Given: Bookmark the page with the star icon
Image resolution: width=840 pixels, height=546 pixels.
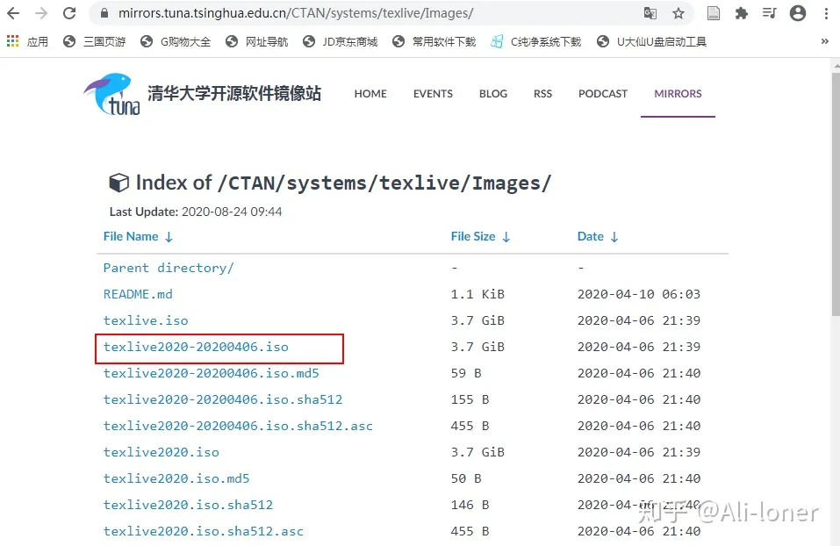Looking at the screenshot, I should pos(678,13).
